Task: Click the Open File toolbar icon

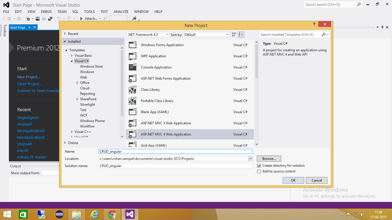Action: click(x=38, y=19)
